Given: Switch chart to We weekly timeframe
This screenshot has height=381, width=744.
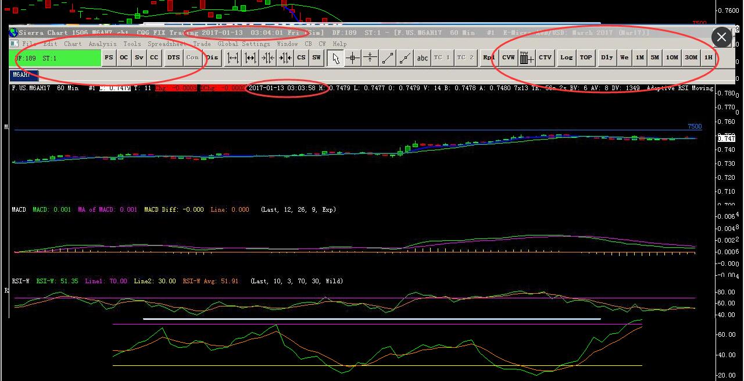Looking at the screenshot, I should tap(624, 58).
